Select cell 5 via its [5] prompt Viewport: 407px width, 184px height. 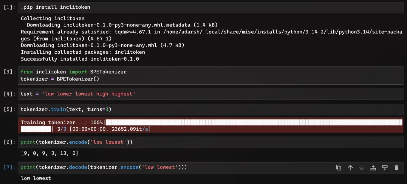(x=10, y=109)
